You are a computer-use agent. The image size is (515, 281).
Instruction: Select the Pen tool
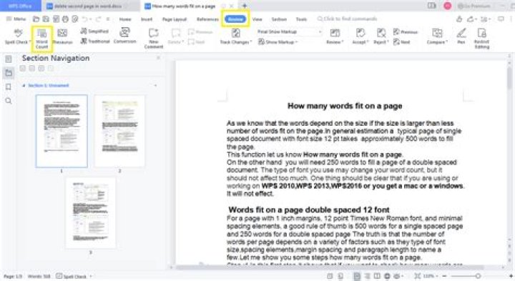coord(461,36)
